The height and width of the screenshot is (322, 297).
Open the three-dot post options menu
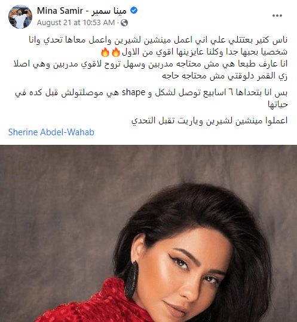[277, 16]
